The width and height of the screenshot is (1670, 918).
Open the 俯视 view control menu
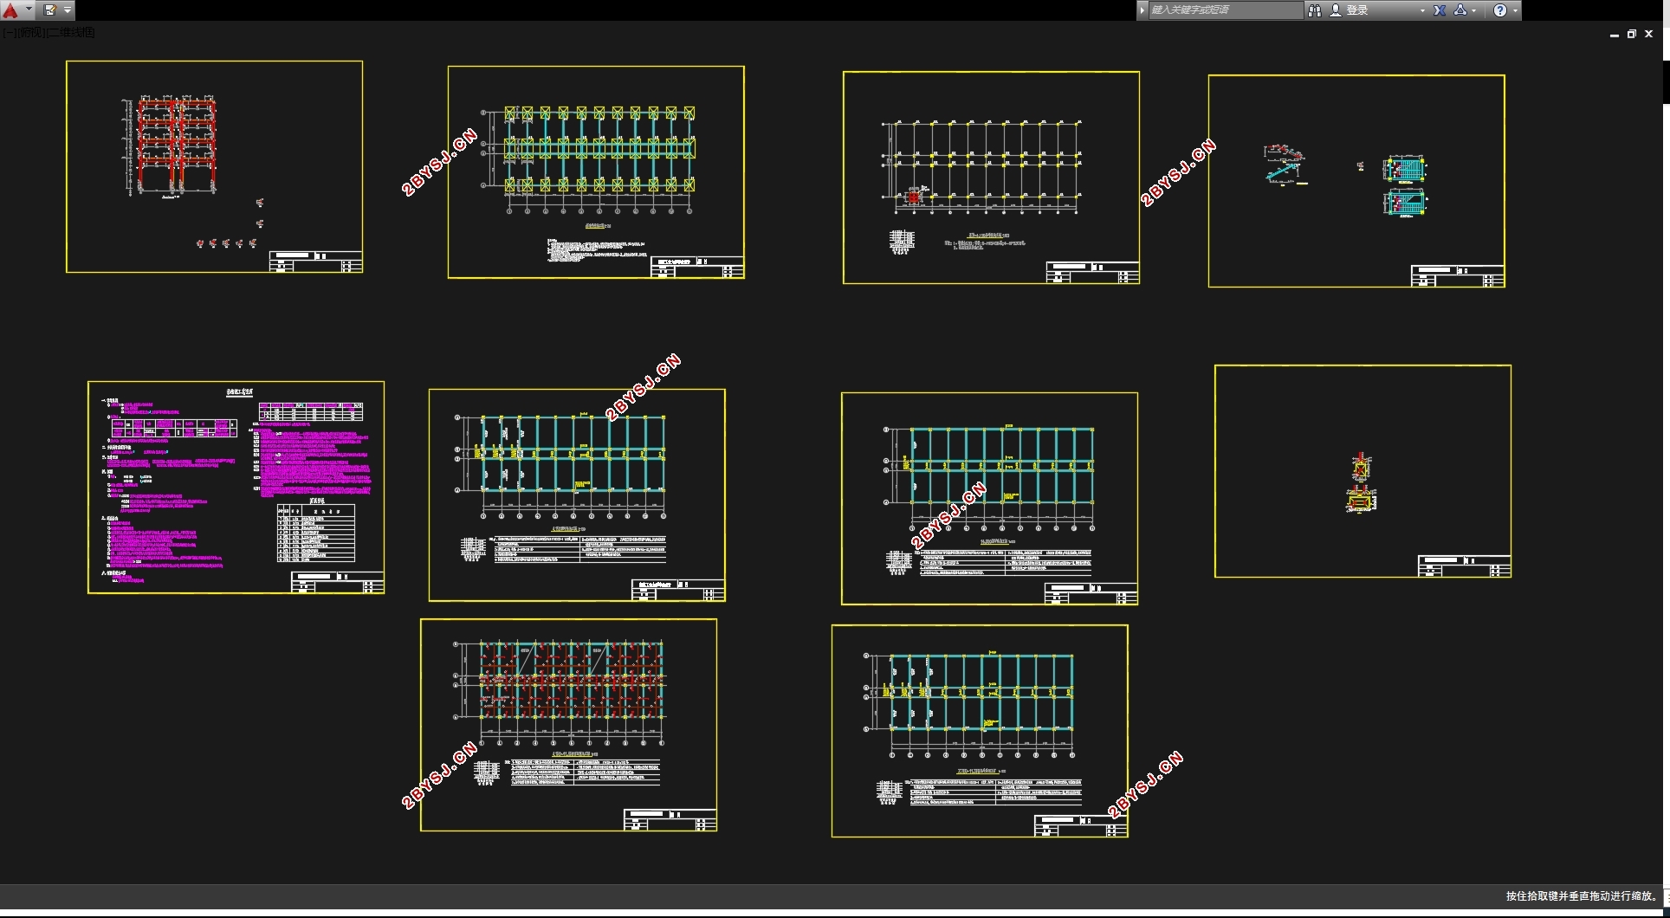(x=30, y=33)
